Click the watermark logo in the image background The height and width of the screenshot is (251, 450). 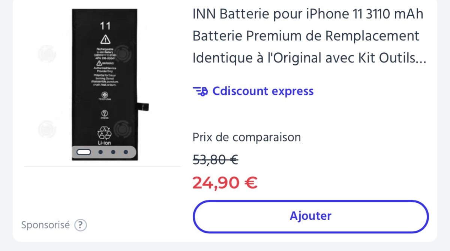coord(48,52)
